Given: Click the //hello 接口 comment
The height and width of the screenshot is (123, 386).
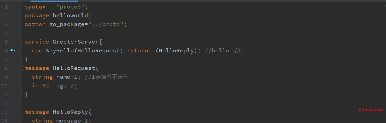Looking at the screenshot, I should (x=224, y=51).
